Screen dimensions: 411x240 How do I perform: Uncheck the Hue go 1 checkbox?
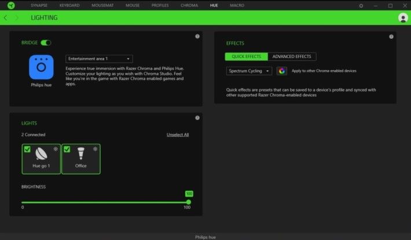27,149
